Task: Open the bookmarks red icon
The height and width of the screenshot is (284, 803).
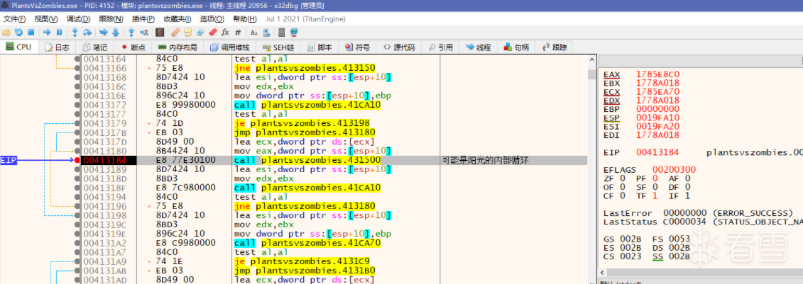Action: [212, 32]
